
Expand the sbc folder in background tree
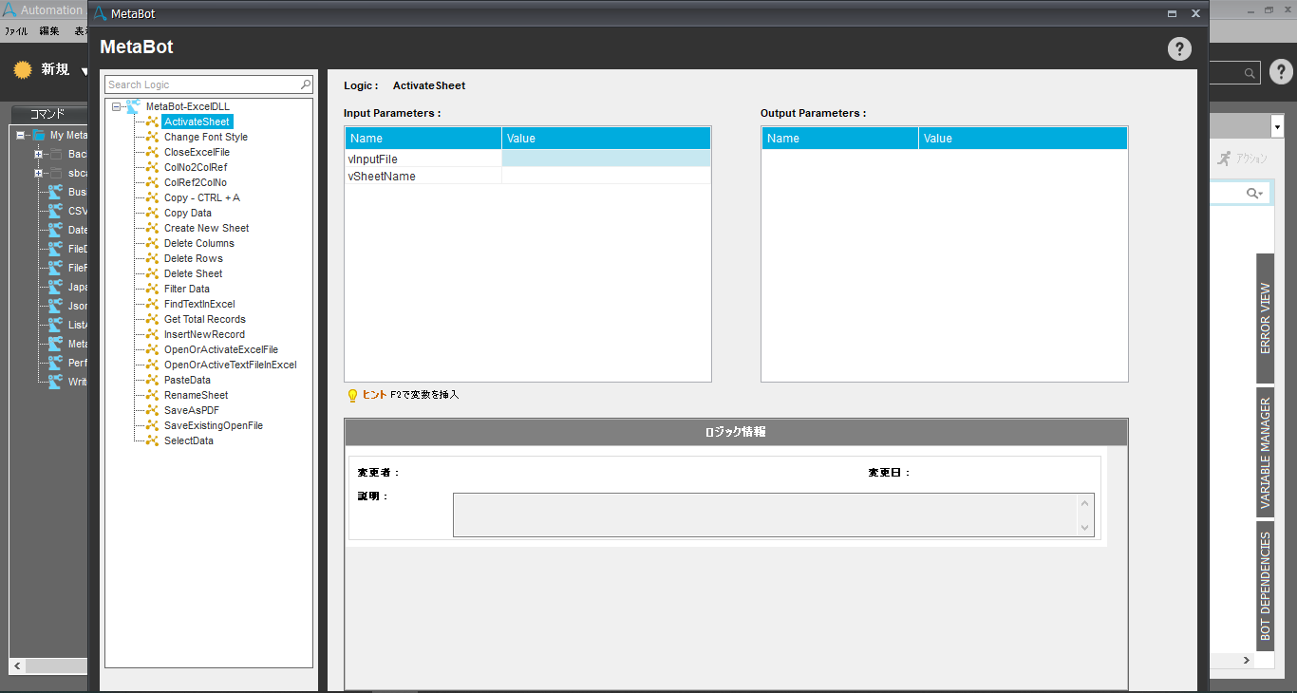[39, 173]
